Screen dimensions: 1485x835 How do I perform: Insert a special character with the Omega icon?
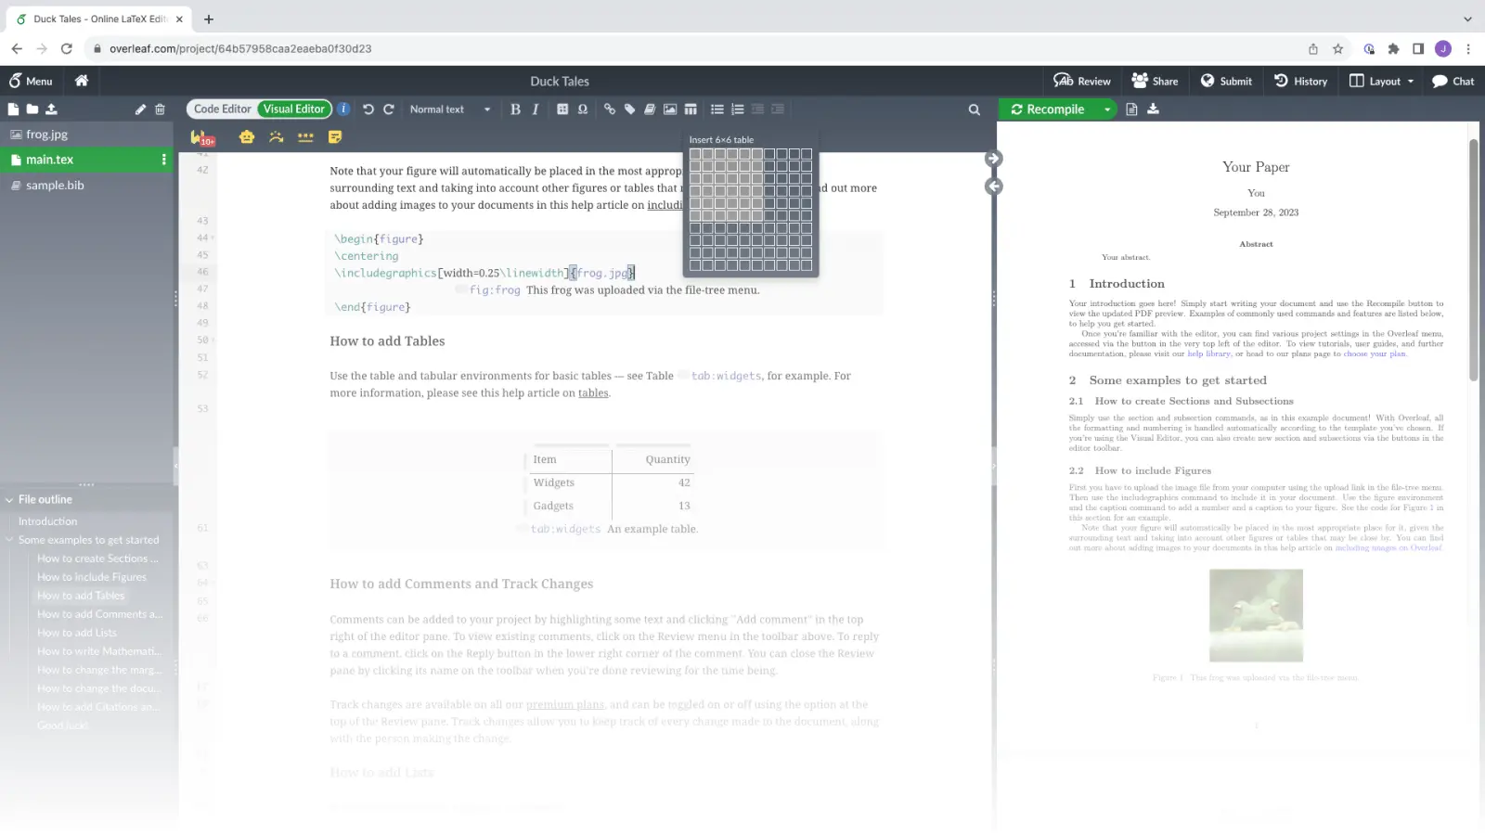582,109
